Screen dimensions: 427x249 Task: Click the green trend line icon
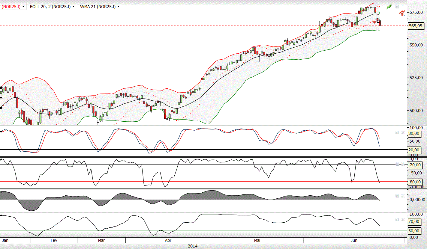point(389,7)
